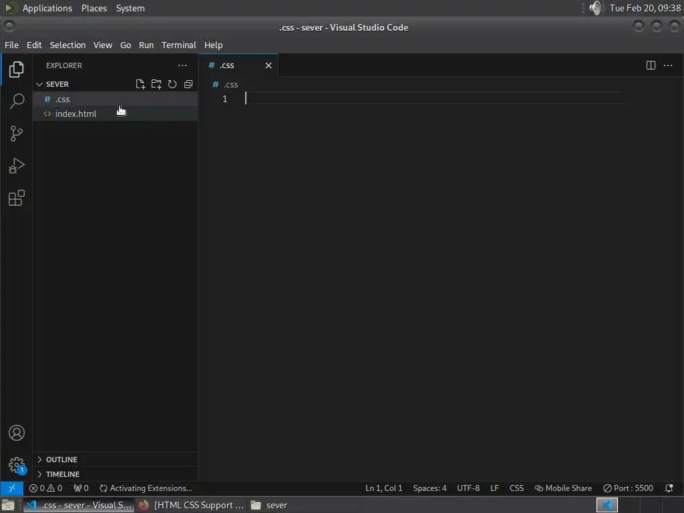The image size is (684, 513).
Task: Open the Extensions view icon
Action: (x=16, y=198)
